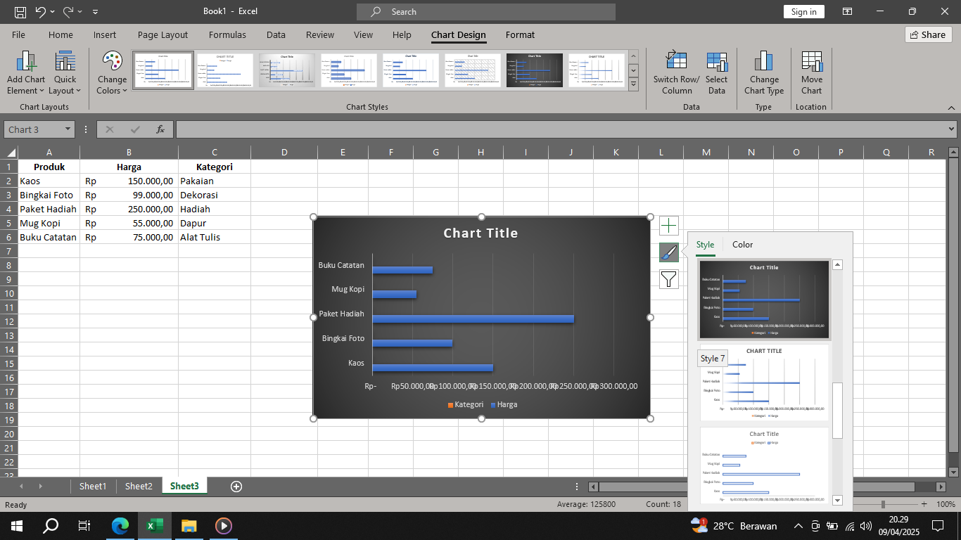Open the Chart Elements plus button beside chart
961x540 pixels.
668,225
